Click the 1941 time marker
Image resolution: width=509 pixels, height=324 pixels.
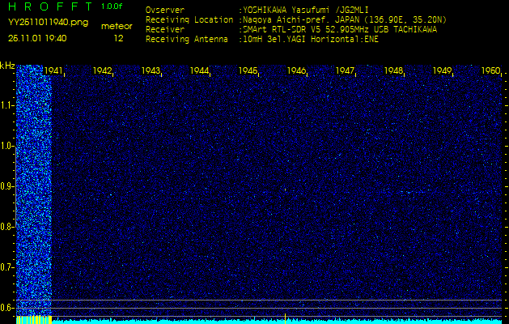53,71
